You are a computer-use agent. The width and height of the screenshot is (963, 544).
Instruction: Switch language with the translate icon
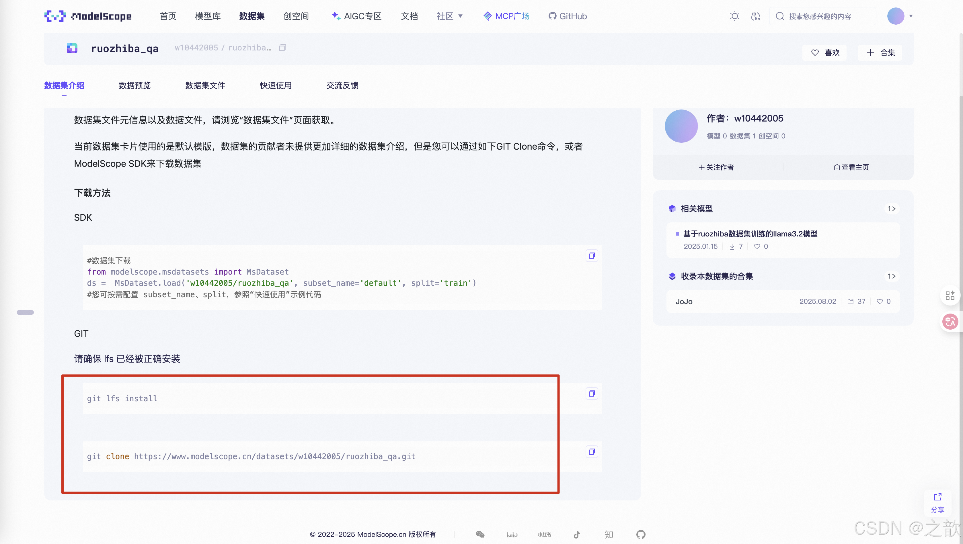tap(756, 16)
